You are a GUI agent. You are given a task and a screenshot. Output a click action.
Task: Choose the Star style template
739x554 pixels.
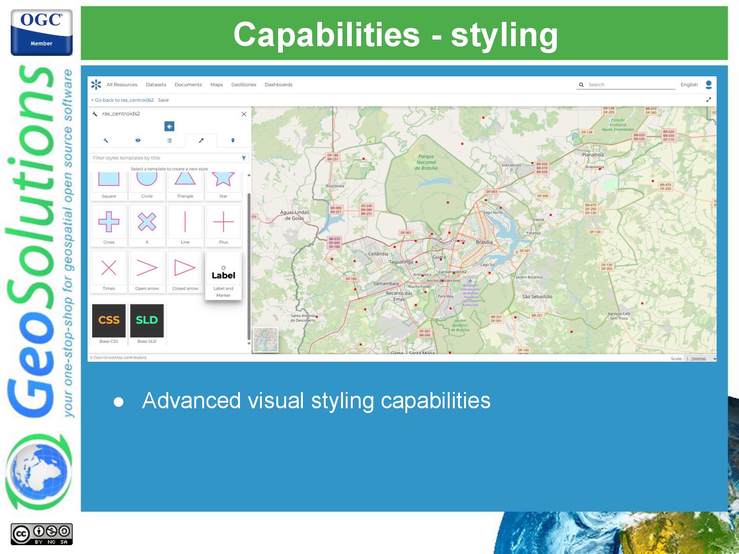coord(224,186)
